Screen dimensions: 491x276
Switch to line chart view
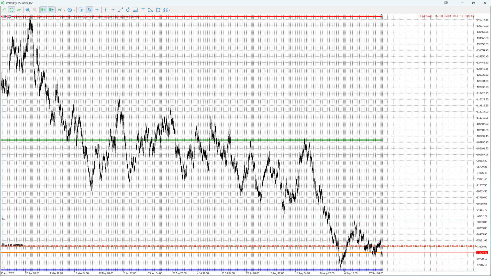tap(19, 10)
